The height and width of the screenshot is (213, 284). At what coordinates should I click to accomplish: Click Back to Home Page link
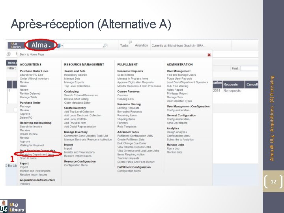(32, 54)
